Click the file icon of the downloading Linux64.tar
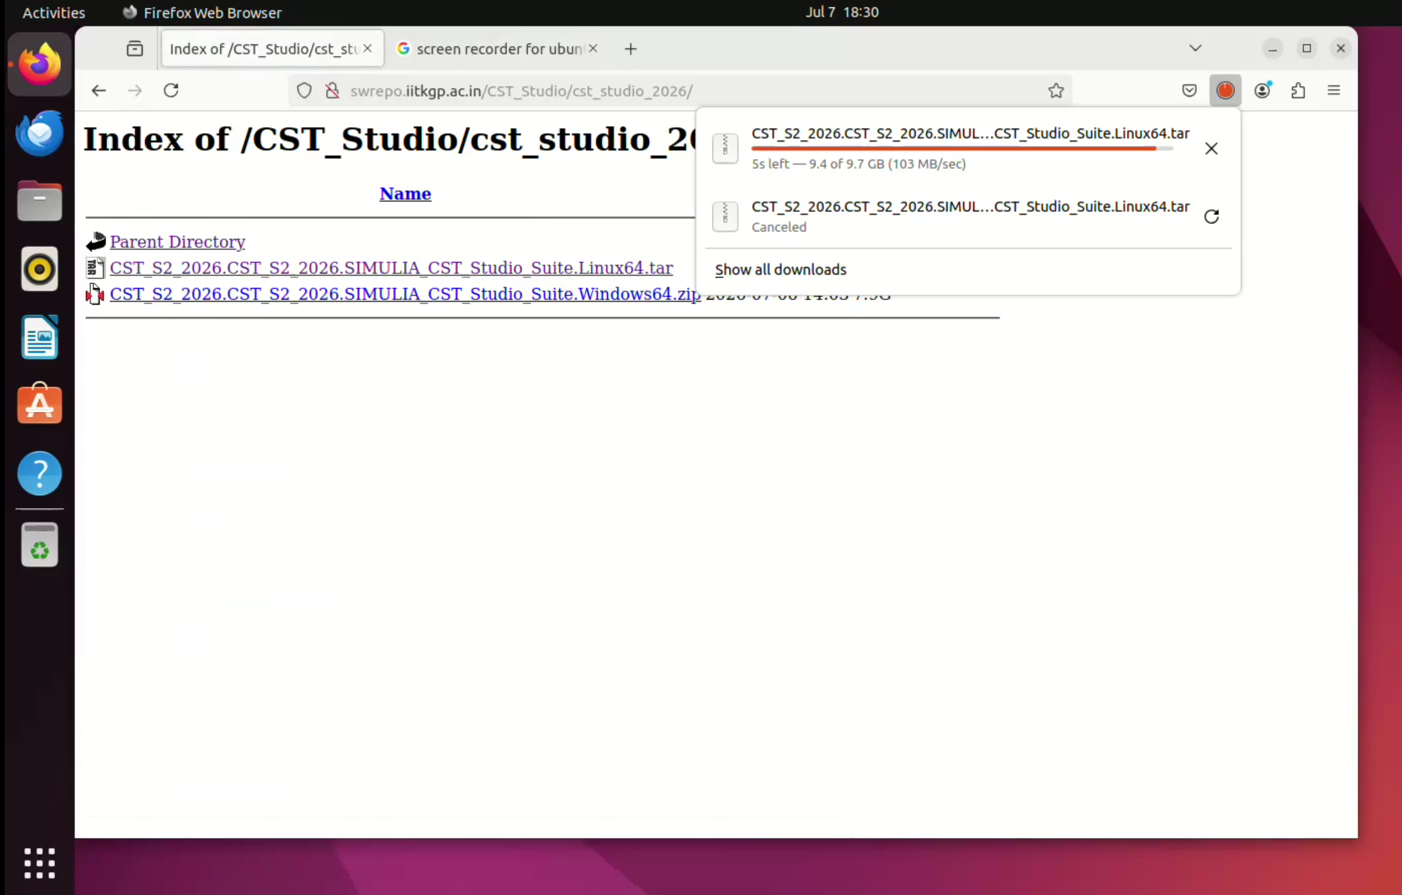This screenshot has height=895, width=1402. [x=725, y=148]
